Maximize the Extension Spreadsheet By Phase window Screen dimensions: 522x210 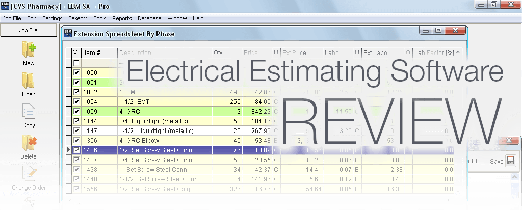(x=438, y=31)
